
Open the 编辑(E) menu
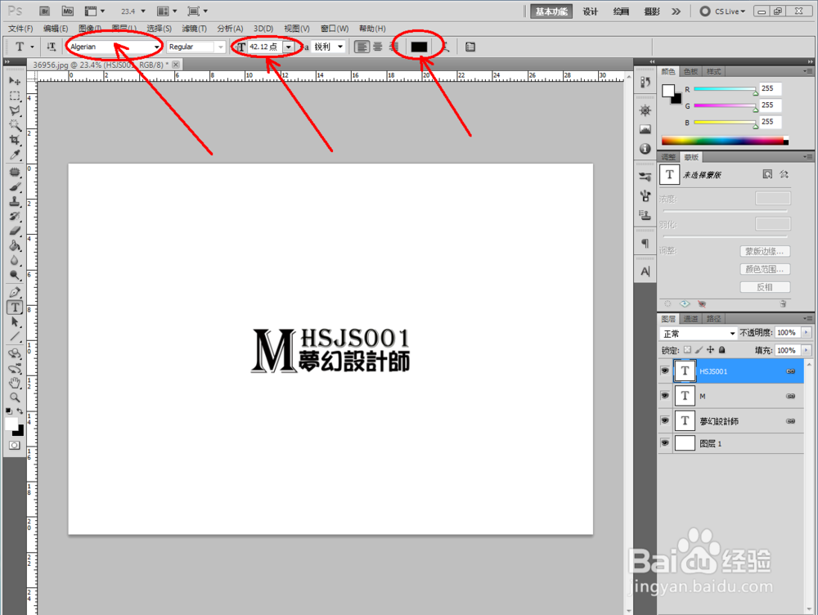pos(56,28)
